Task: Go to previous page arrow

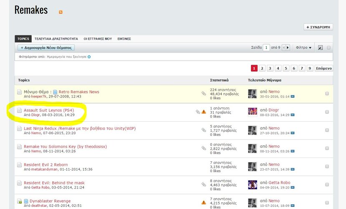Action: click(284, 48)
